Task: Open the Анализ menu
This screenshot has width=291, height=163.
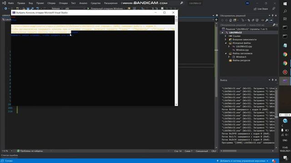Action: click(83, 3)
